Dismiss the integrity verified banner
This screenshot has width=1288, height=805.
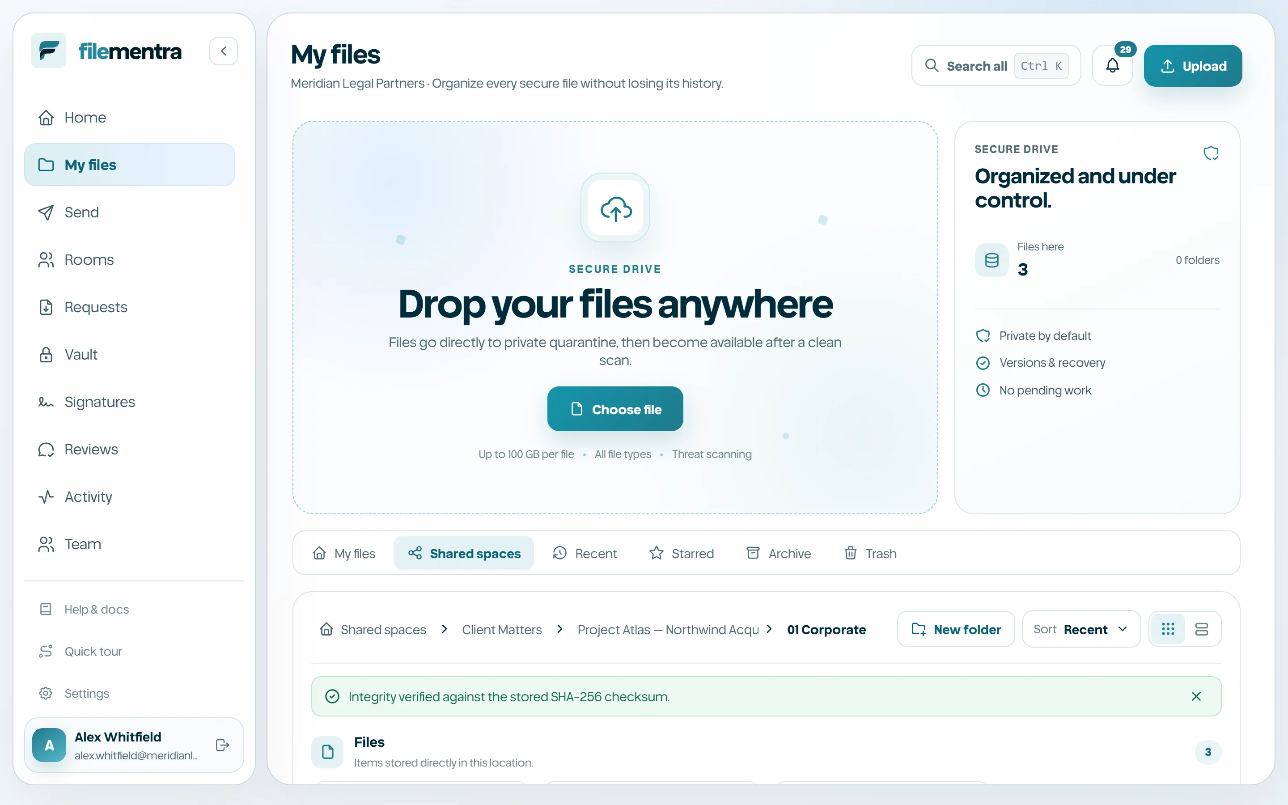(x=1196, y=696)
